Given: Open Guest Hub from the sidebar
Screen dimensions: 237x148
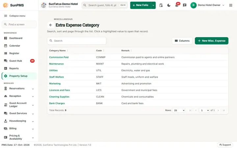Looking at the screenshot, I should click(19, 61).
